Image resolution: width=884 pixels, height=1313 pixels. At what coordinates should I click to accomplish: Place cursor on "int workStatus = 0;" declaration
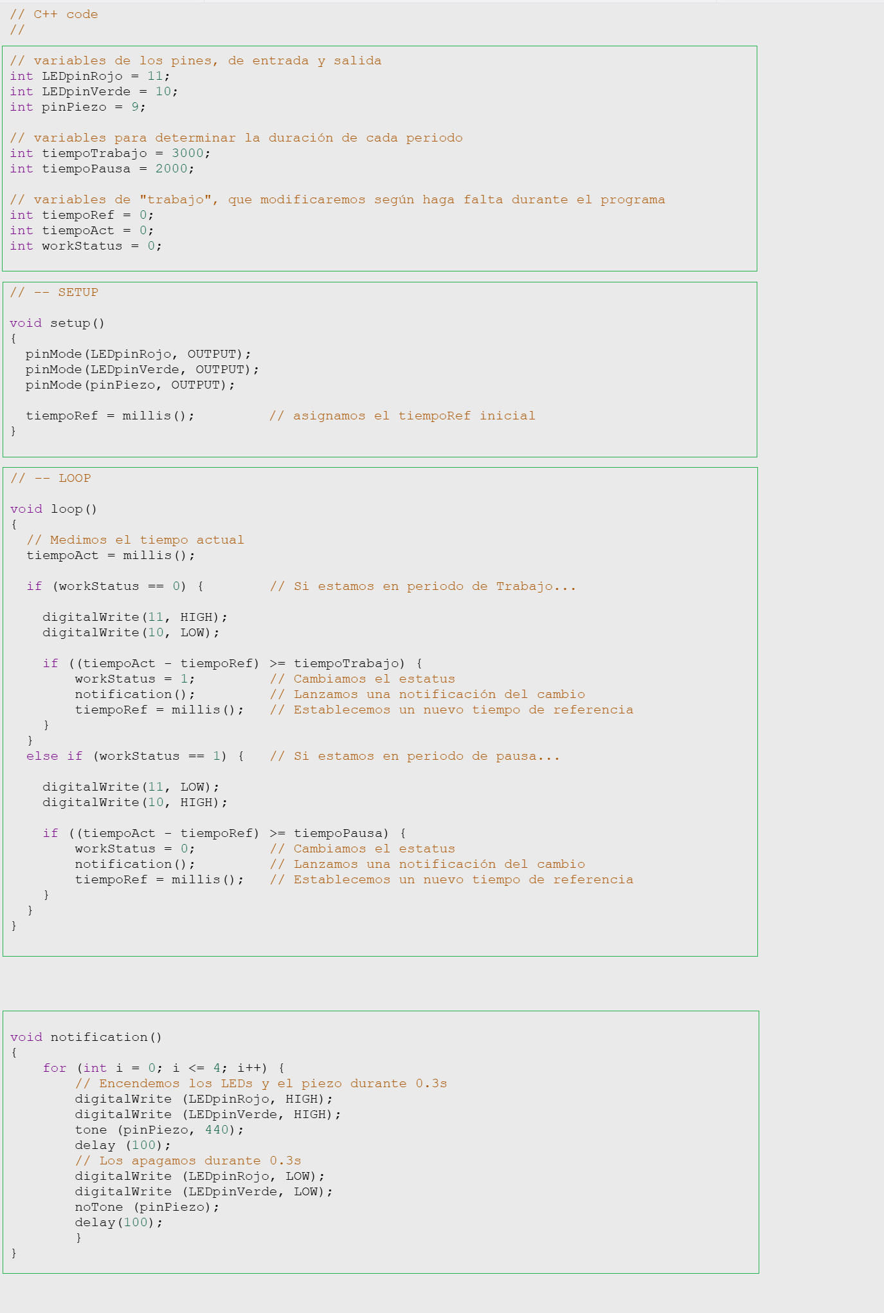tap(86, 246)
